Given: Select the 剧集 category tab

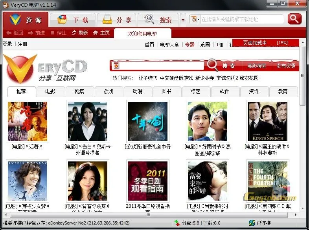Looking at the screenshot, I should point(80,92).
